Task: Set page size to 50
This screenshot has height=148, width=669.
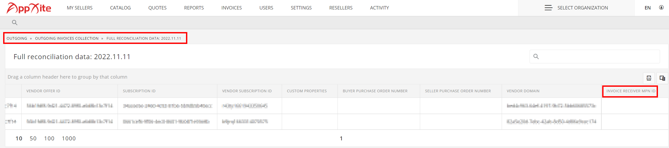Action: pyautogui.click(x=33, y=139)
